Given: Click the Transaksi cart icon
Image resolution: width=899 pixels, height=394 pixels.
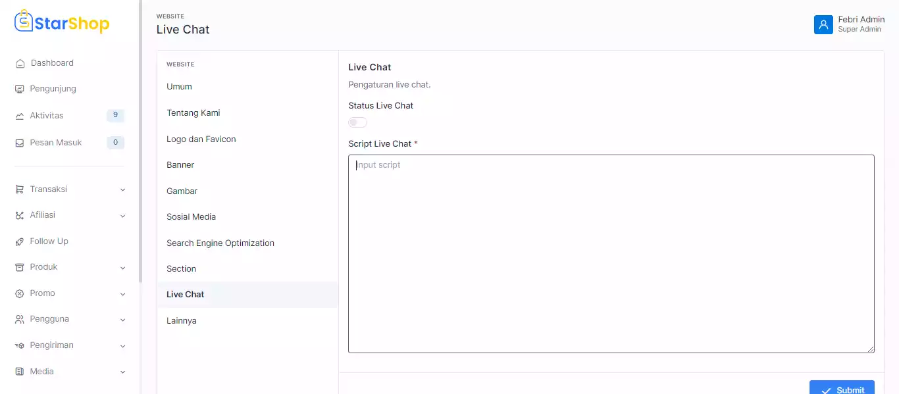Looking at the screenshot, I should [20, 190].
